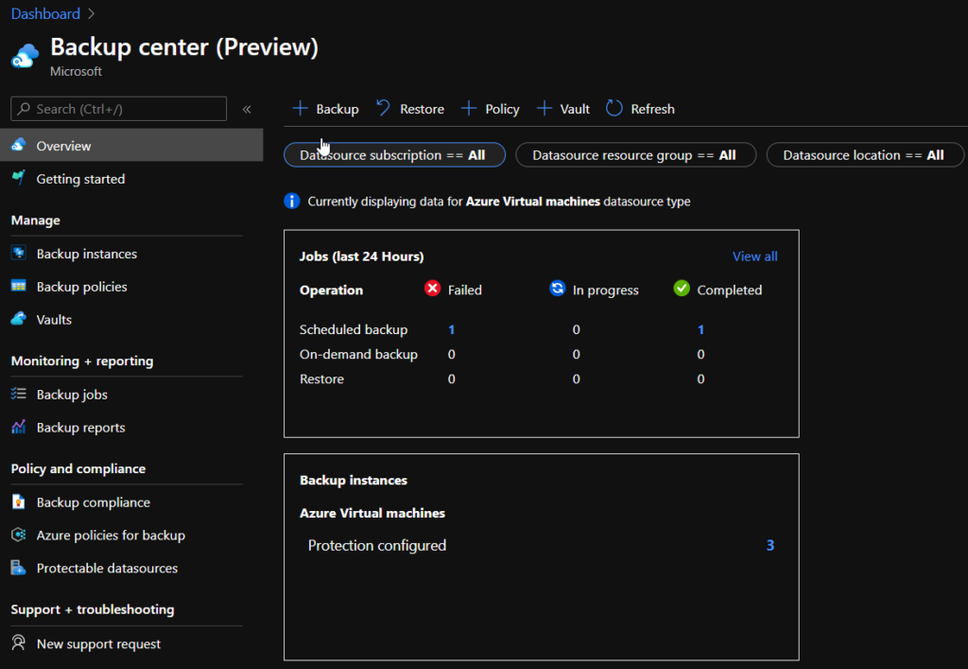Click the 'Restore' row label in Jobs table
968x669 pixels.
pyautogui.click(x=321, y=379)
